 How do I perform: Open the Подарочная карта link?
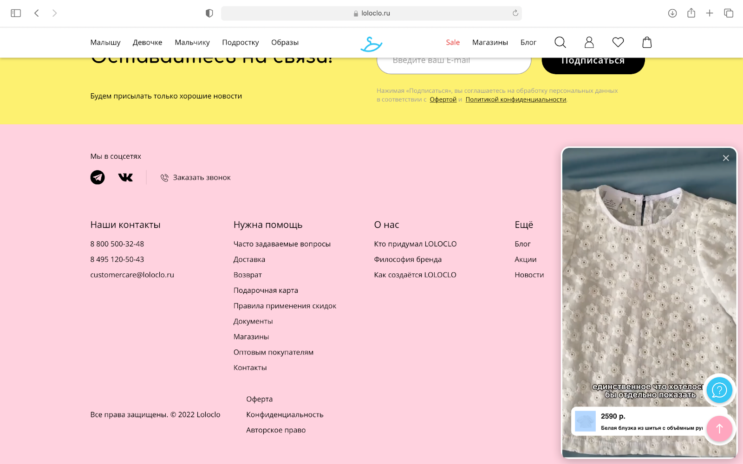(266, 290)
